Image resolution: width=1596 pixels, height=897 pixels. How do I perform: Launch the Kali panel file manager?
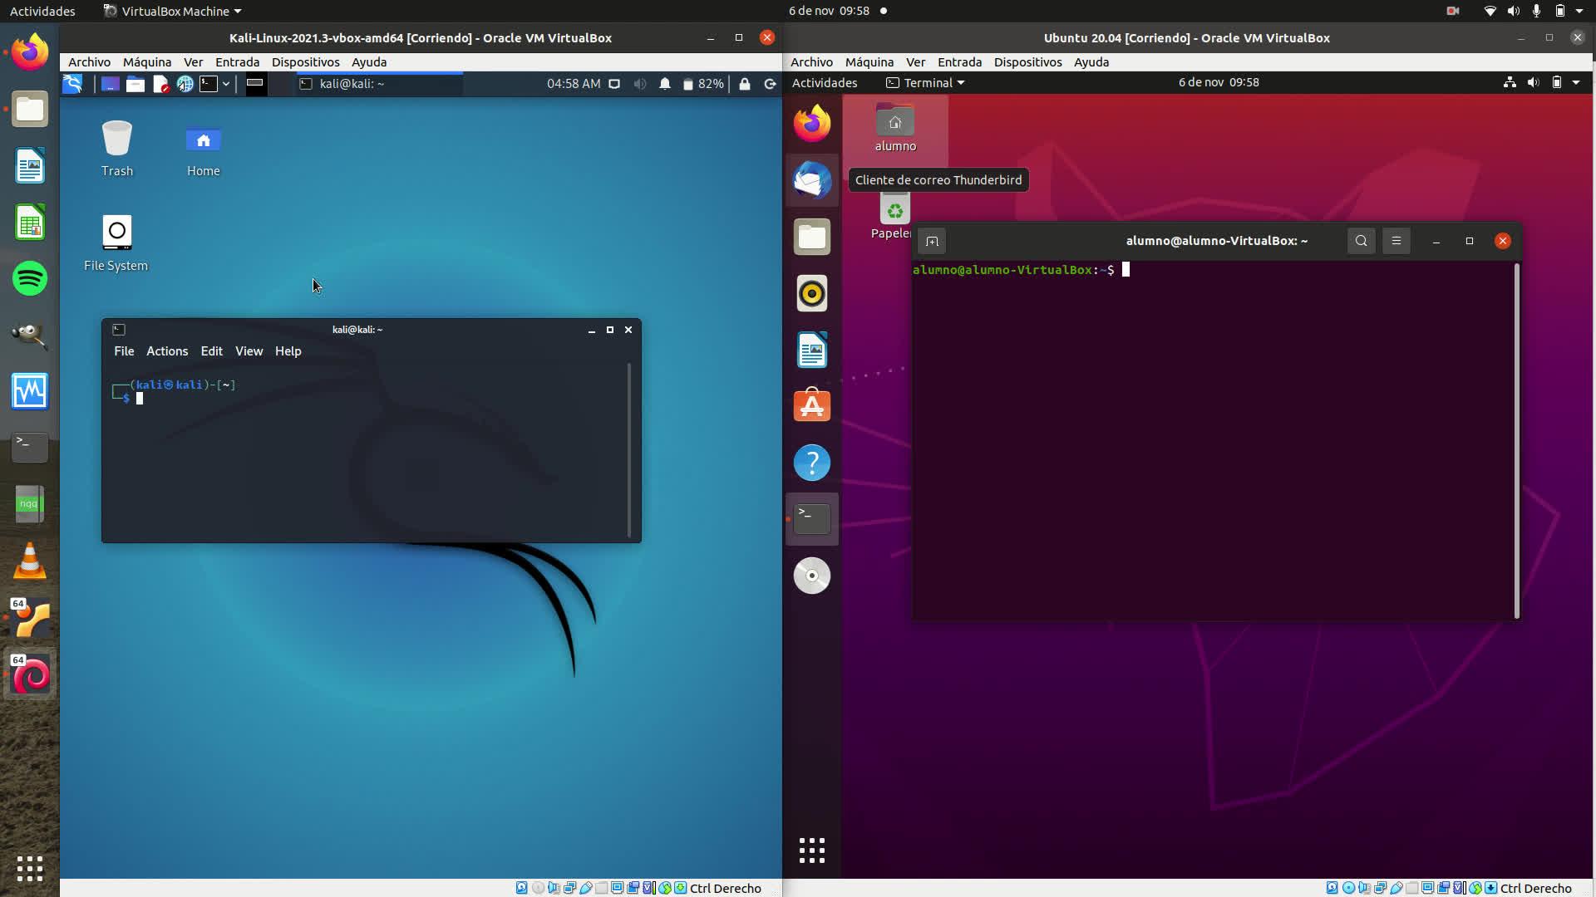click(135, 84)
